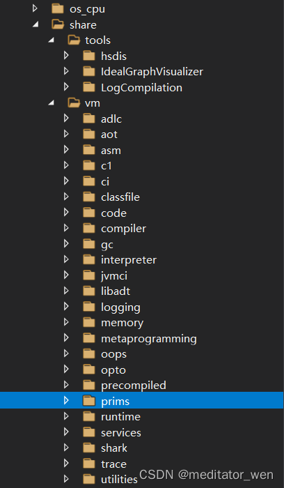The width and height of the screenshot is (284, 488).
Task: Expand the os_cpu folder arrow
Action: click(x=35, y=8)
